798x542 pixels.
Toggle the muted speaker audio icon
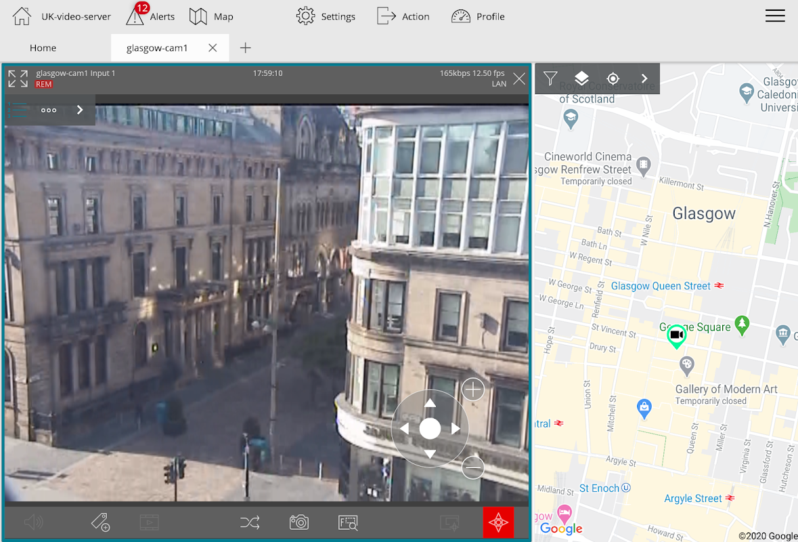pos(33,522)
